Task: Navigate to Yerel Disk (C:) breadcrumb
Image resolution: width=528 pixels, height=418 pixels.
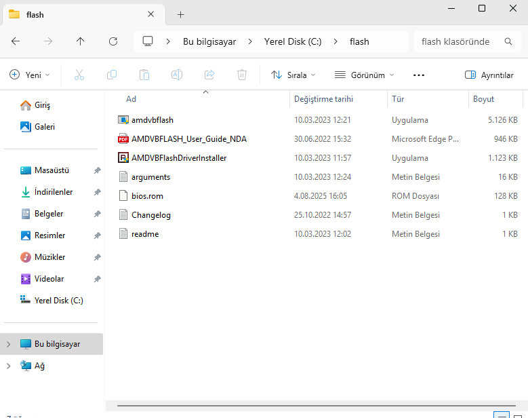Action: click(293, 41)
